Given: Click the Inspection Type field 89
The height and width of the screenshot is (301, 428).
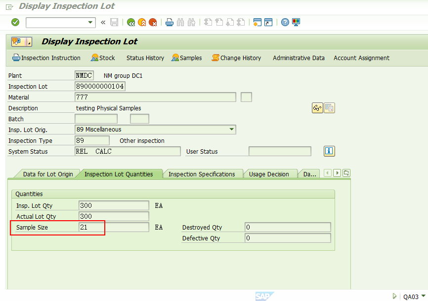Looking at the screenshot, I should (92, 141).
